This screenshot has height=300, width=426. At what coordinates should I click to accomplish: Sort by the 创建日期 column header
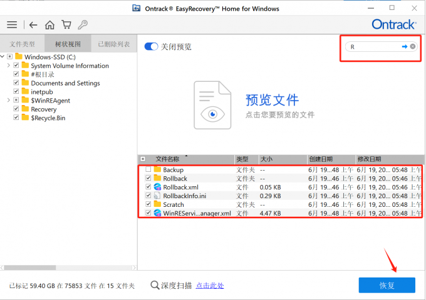(x=321, y=159)
